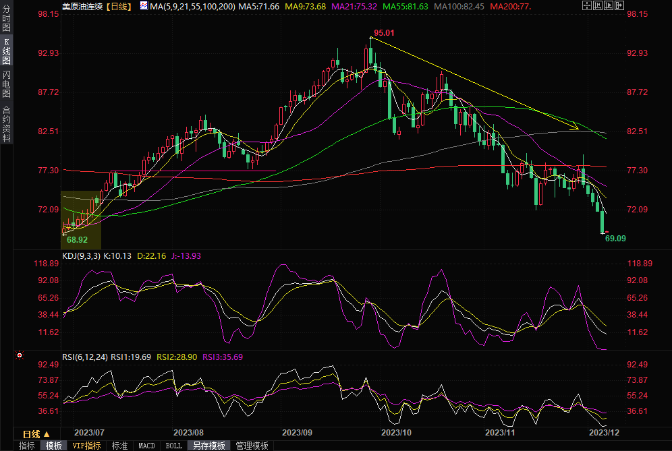
Task: Open the 闪电图 tick chart view
Action: click(6, 86)
